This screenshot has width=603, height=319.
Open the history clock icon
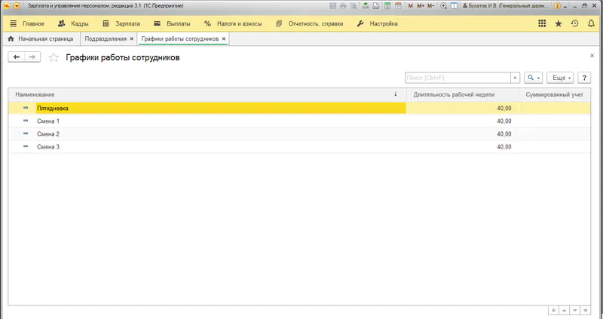[x=574, y=23]
